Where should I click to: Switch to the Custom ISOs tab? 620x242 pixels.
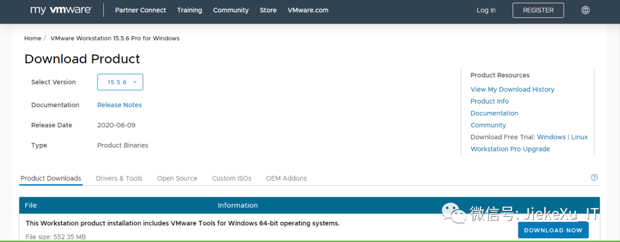[232, 178]
